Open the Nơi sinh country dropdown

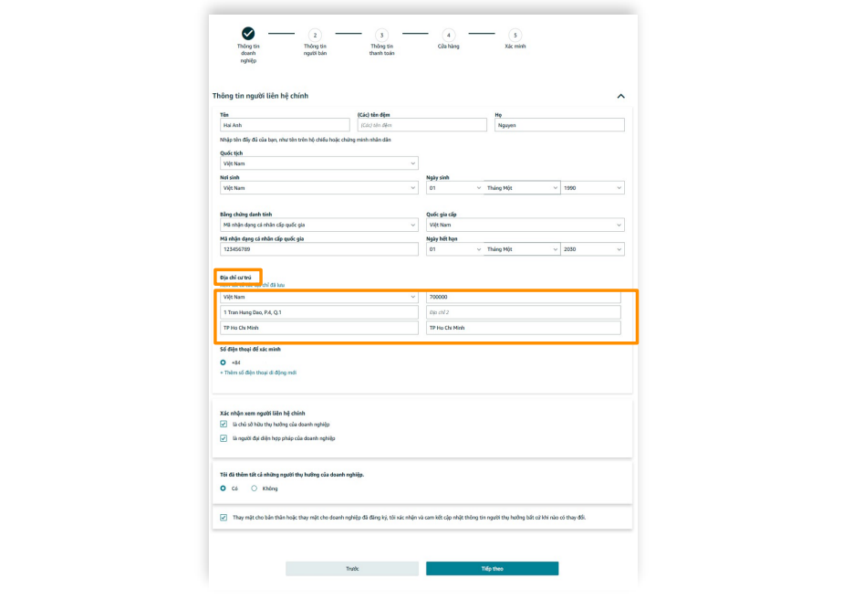coord(318,188)
